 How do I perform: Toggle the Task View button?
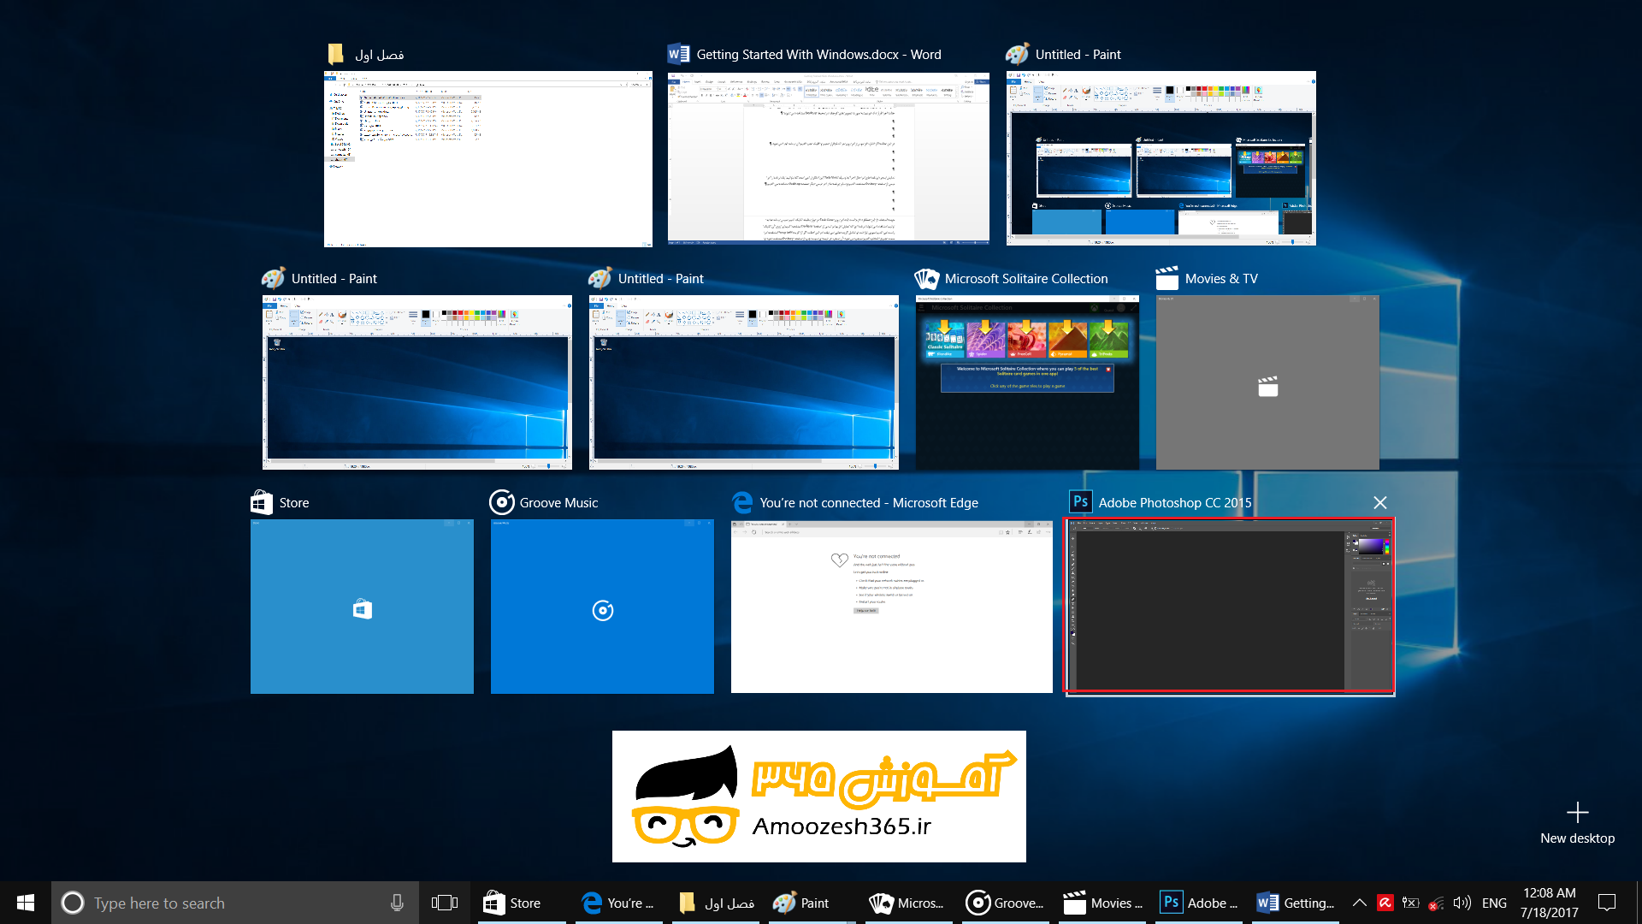[445, 903]
